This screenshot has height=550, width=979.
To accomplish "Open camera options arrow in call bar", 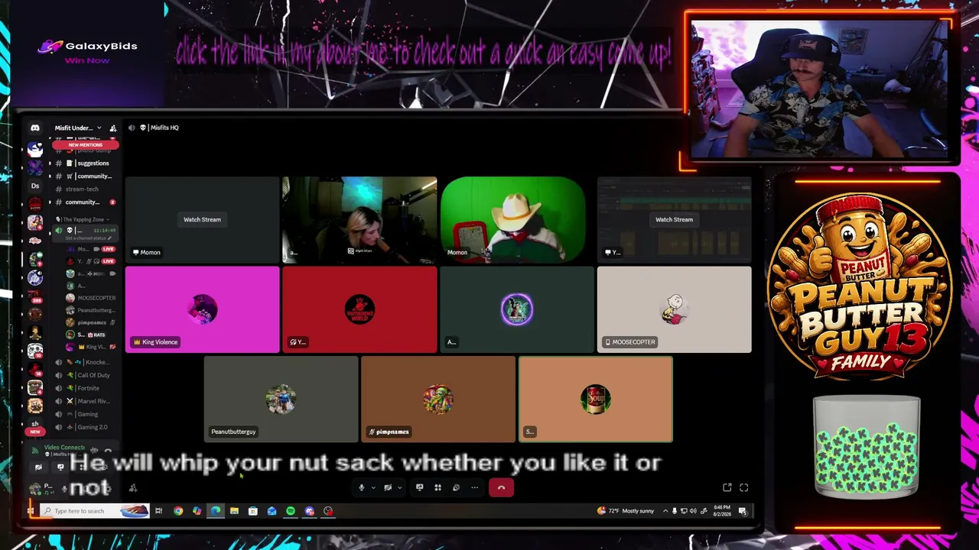I will 398,487.
